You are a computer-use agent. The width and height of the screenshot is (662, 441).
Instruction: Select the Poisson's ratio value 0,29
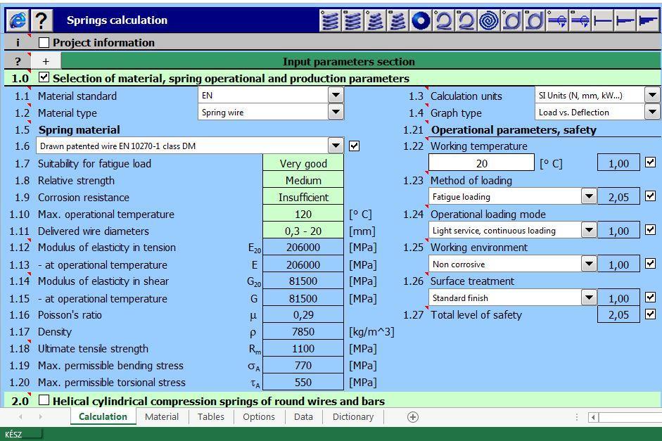tap(303, 315)
